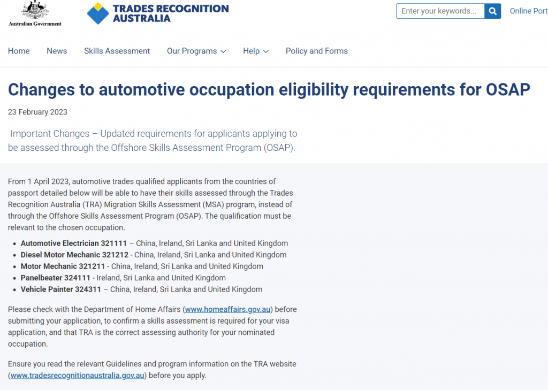The width and height of the screenshot is (548, 390).
Task: Open the www.tradesrecognitionaustralia.gov.au link
Action: 78,376
